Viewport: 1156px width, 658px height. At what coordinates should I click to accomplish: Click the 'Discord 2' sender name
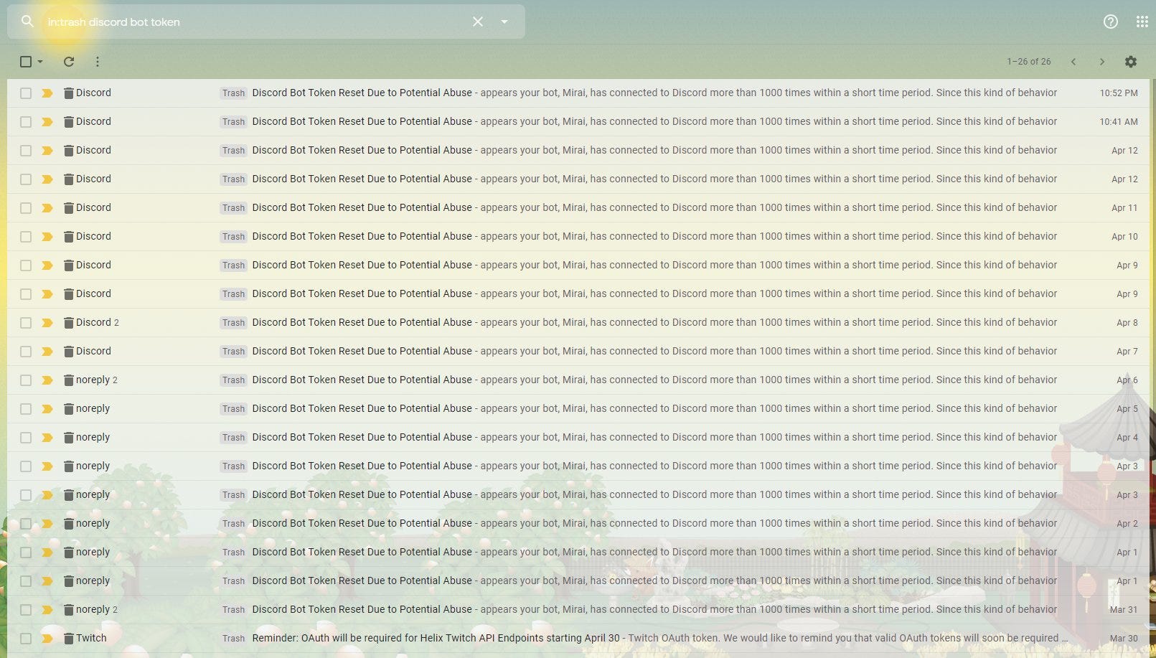point(98,322)
